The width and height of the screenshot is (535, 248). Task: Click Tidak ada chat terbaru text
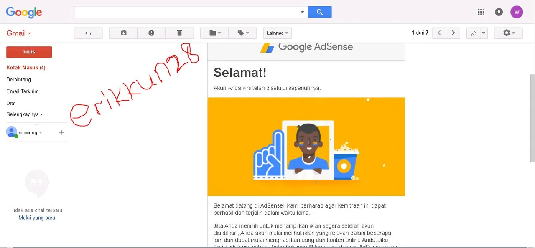click(x=37, y=210)
